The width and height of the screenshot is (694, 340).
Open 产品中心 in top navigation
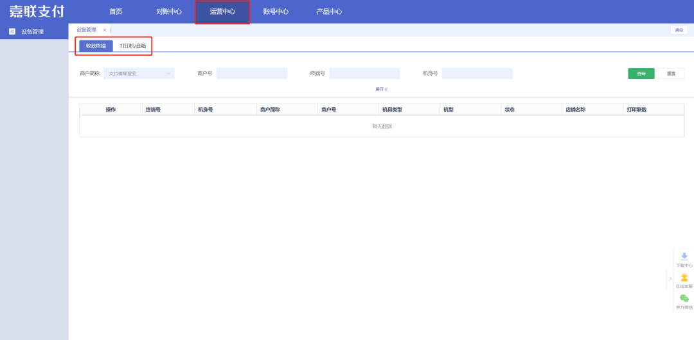(329, 12)
